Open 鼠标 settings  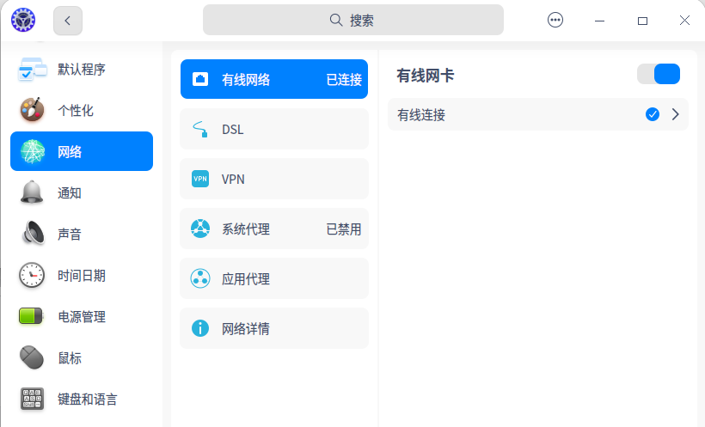coord(82,357)
